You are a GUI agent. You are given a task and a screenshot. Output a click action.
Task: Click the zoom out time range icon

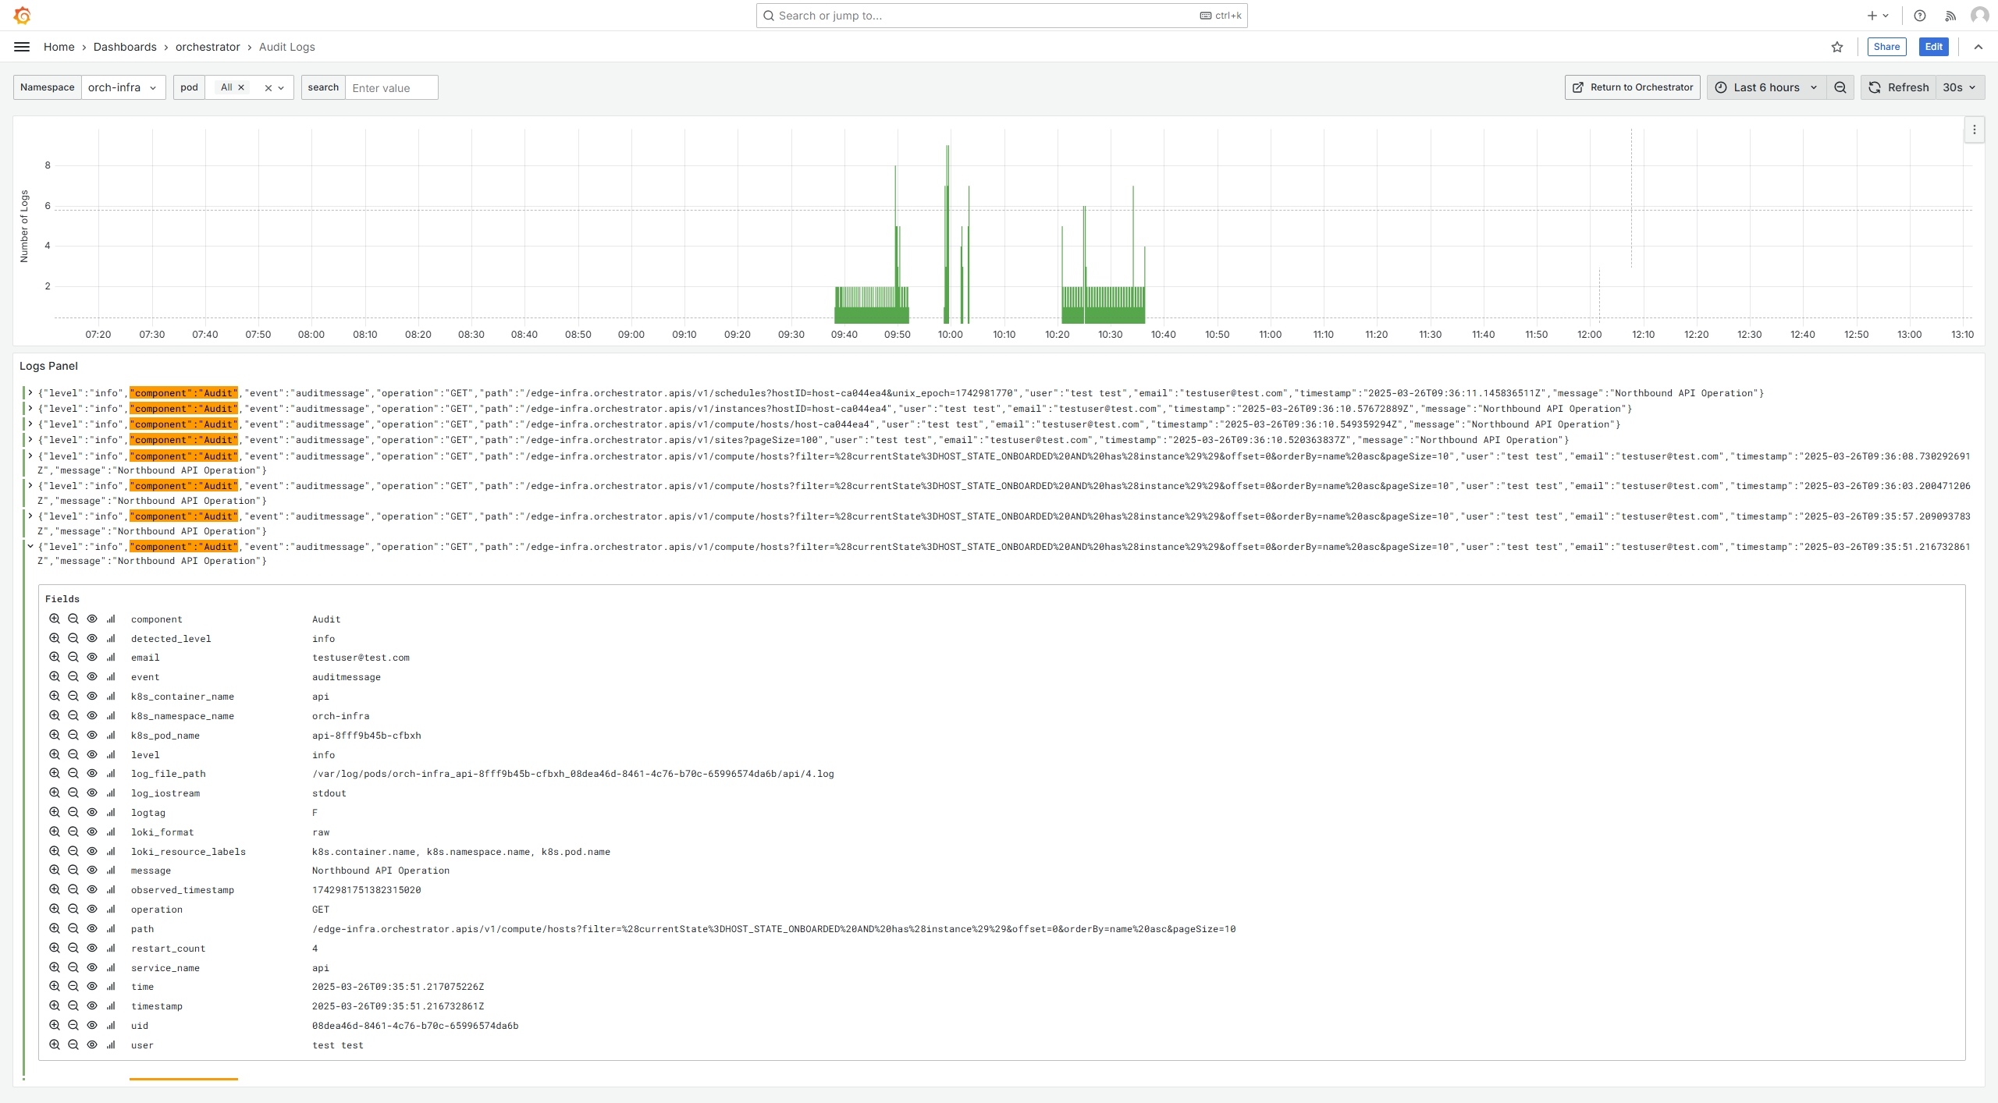[x=1840, y=87]
